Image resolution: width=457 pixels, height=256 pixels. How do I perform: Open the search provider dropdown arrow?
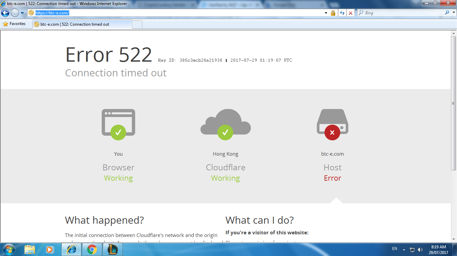pyautogui.click(x=453, y=13)
